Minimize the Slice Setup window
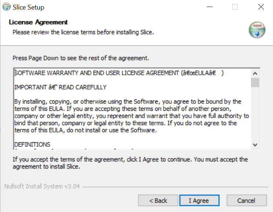273x212 pixels. (x=210, y=7)
